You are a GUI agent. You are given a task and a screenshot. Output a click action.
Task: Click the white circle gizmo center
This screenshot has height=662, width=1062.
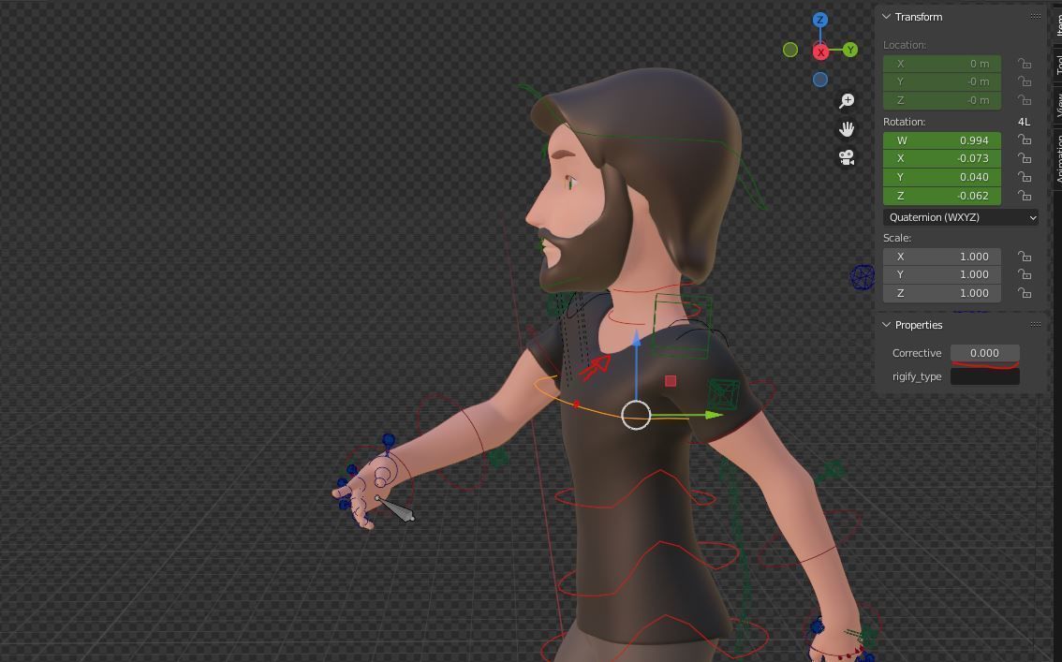point(636,415)
